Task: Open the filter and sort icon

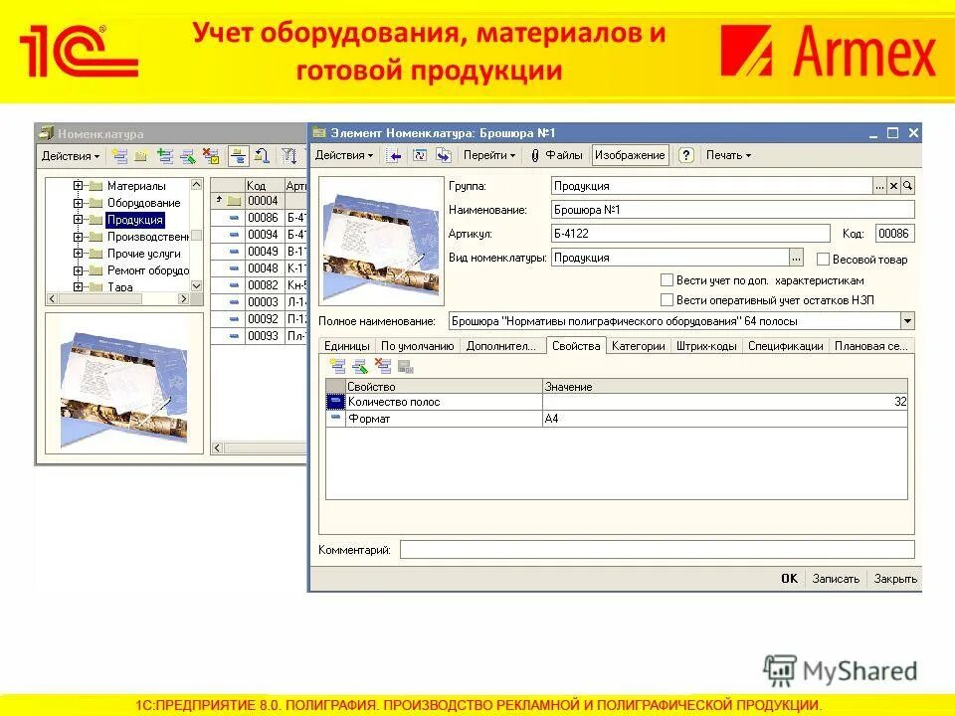Action: tap(289, 157)
